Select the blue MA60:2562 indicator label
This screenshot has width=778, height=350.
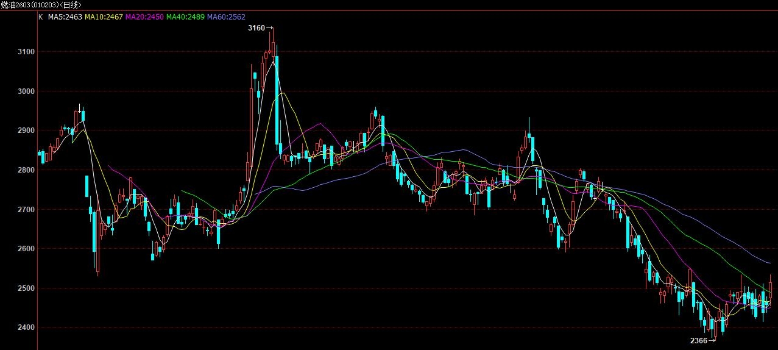pyautogui.click(x=226, y=17)
